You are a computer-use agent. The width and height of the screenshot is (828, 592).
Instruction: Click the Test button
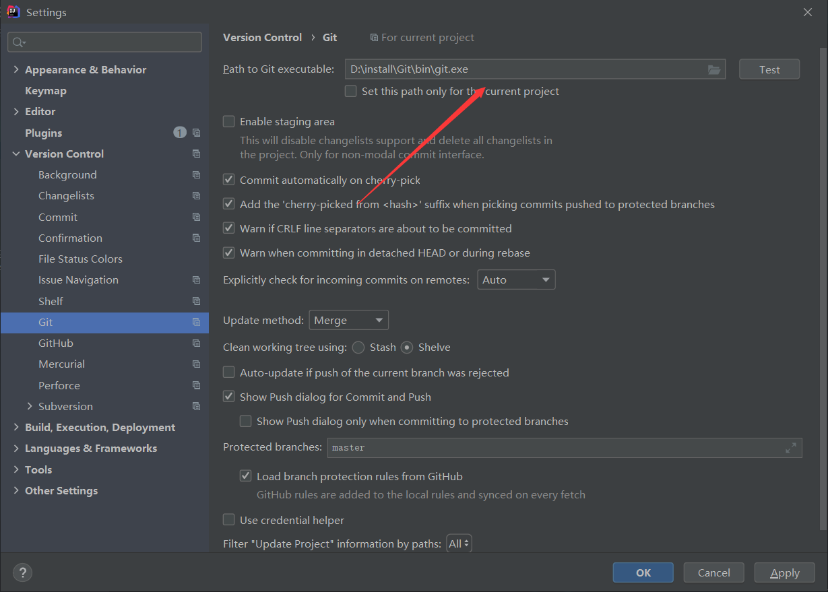click(769, 69)
